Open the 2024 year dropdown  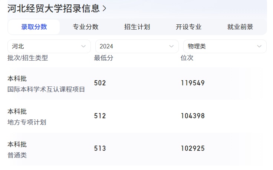point(137,46)
